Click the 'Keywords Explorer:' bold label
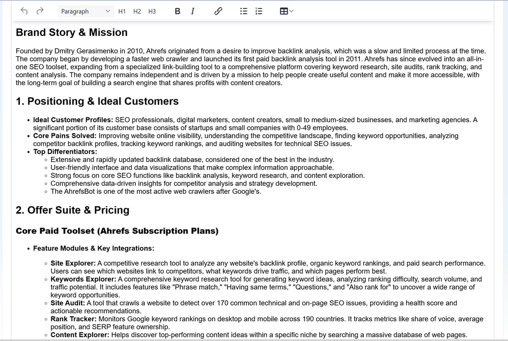This screenshot has height=341, width=508. click(x=83, y=279)
